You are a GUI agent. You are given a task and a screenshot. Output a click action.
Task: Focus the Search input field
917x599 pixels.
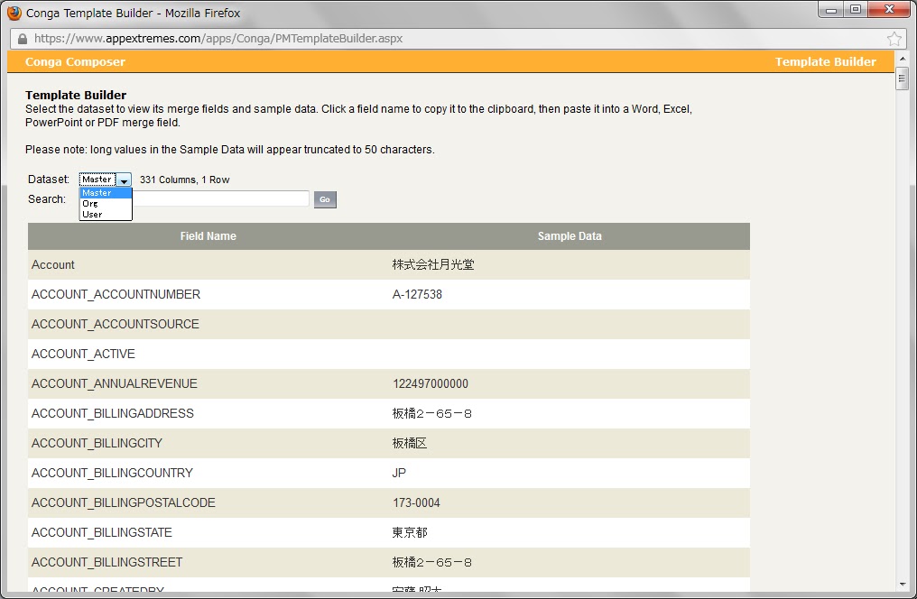(x=221, y=198)
